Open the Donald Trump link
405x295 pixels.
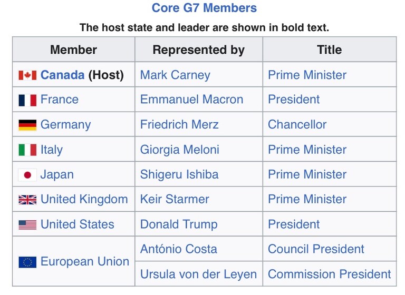[179, 224]
